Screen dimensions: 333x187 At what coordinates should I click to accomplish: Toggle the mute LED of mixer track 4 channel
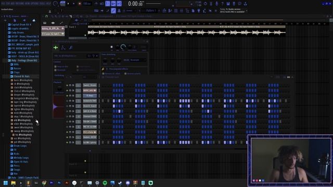tap(67, 116)
